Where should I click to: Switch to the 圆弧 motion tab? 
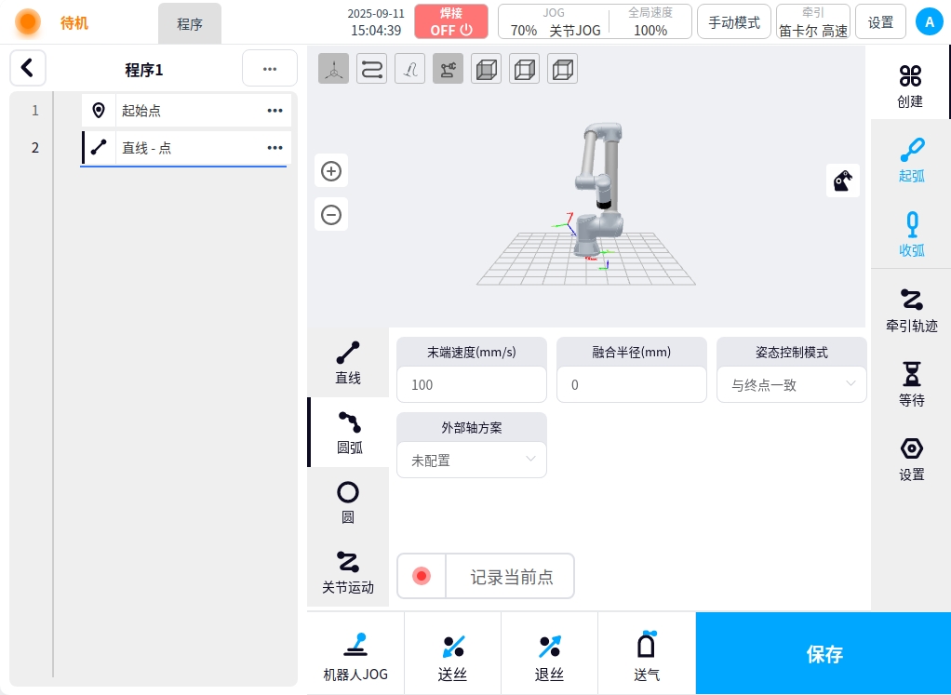349,433
